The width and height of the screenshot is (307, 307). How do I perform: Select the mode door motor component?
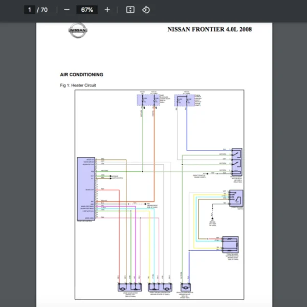[x=130, y=287]
